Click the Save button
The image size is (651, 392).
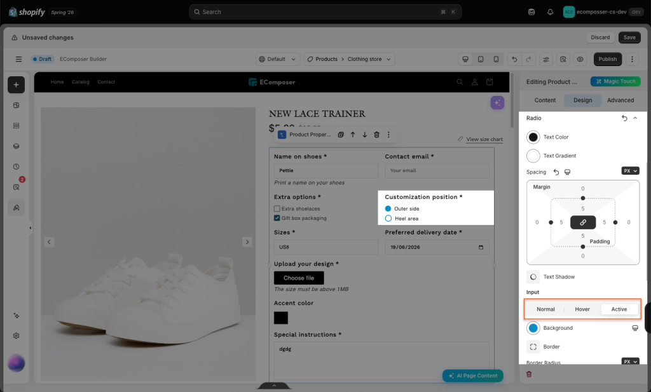coord(629,37)
